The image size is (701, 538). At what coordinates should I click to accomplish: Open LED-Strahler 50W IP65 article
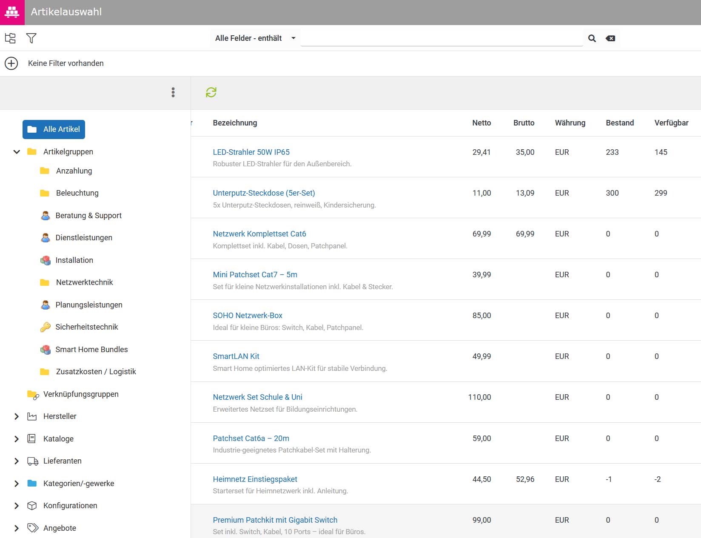tap(251, 152)
